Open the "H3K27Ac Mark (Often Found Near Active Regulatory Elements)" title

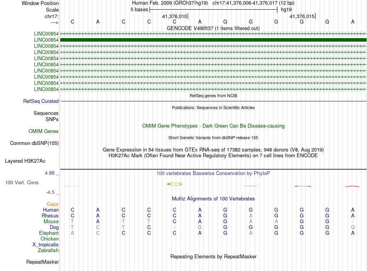[x=213, y=156]
